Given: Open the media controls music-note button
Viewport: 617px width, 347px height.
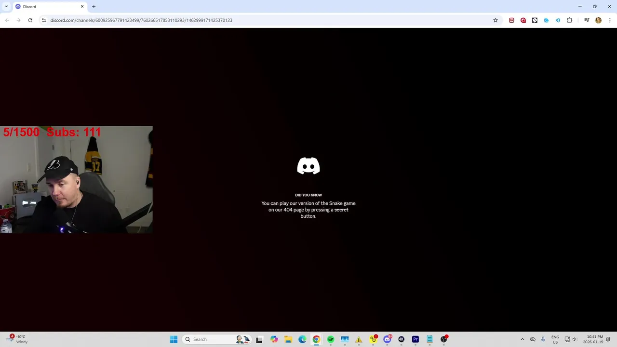Looking at the screenshot, I should tap(587, 20).
